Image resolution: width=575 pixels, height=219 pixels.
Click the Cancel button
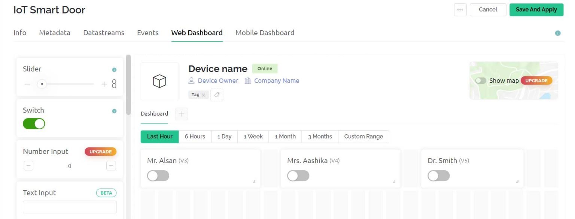pos(488,10)
